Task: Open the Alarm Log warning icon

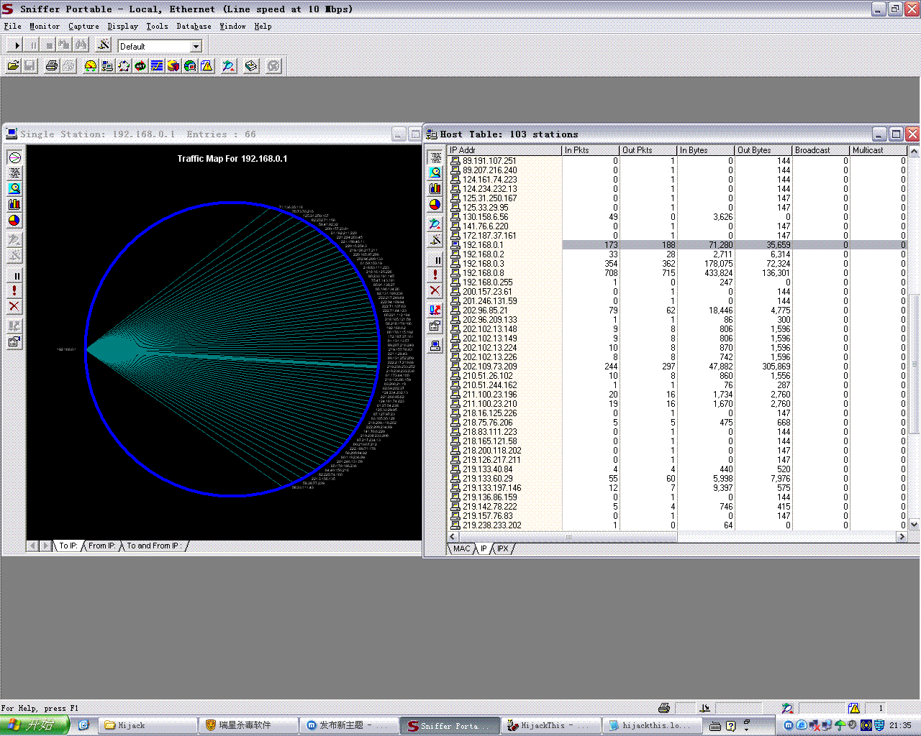Action: coord(207,66)
